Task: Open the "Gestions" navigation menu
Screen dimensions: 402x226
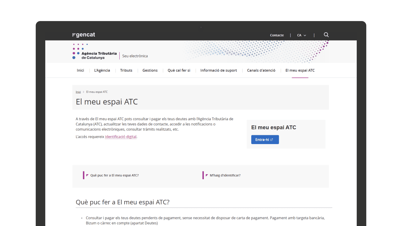Action: 150,70
